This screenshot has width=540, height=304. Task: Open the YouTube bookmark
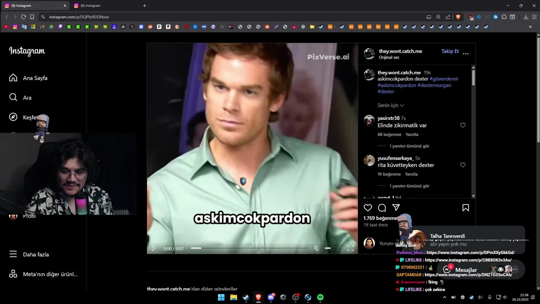point(6,27)
